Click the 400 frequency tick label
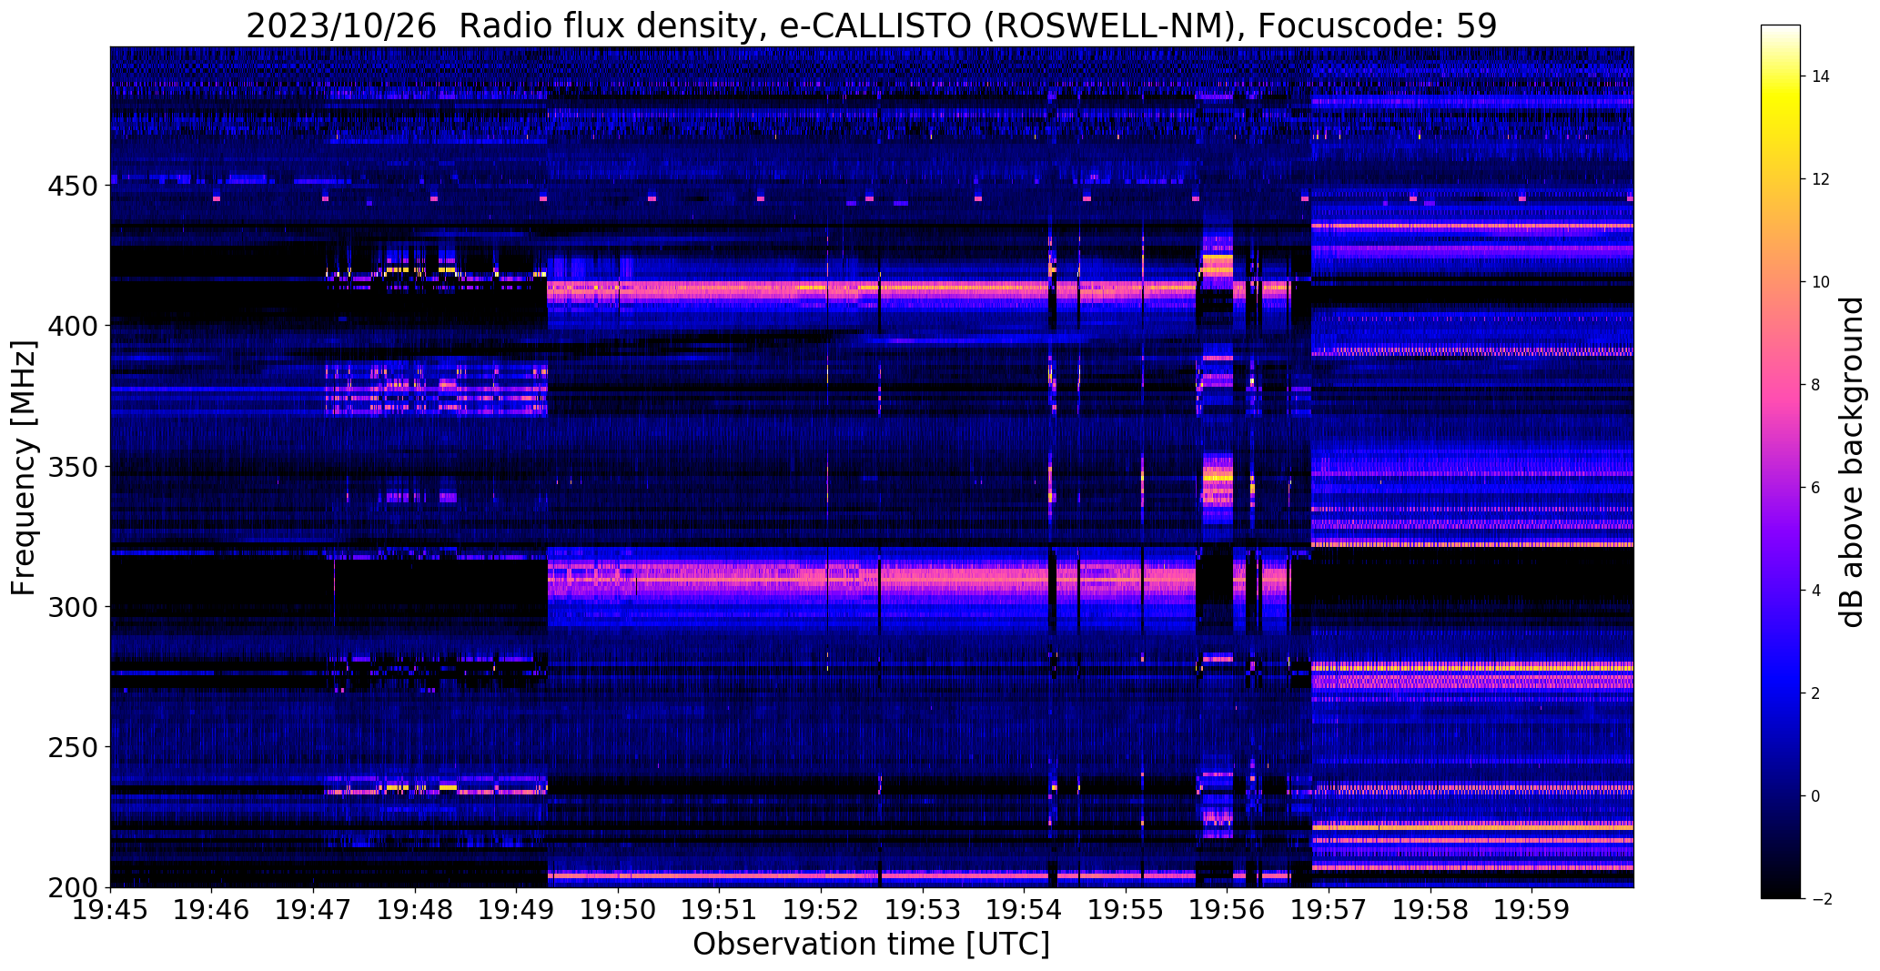Image resolution: width=1880 pixels, height=971 pixels. point(72,326)
